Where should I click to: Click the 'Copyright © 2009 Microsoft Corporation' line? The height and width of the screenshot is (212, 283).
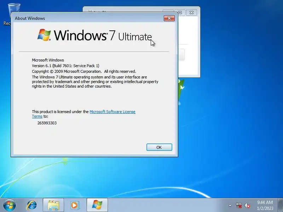point(84,71)
